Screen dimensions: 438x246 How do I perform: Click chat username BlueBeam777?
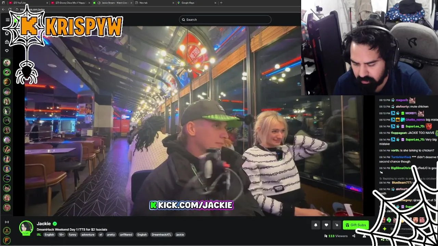pos(401,183)
